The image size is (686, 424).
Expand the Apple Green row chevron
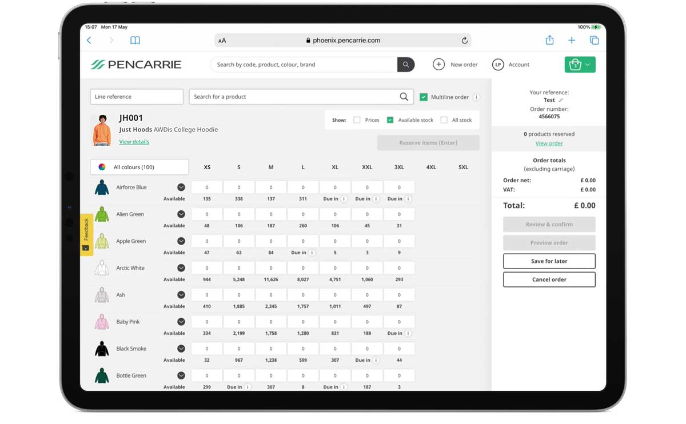pyautogui.click(x=181, y=241)
